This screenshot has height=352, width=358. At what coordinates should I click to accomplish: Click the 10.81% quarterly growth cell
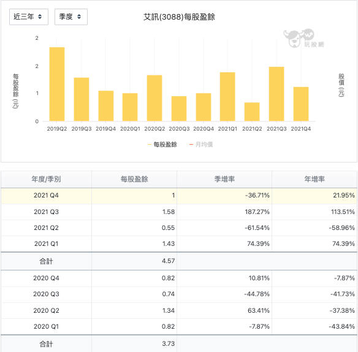(224, 278)
